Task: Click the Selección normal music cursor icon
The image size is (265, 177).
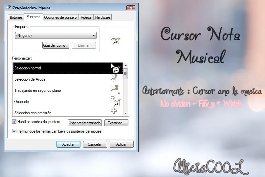Action: (116, 68)
